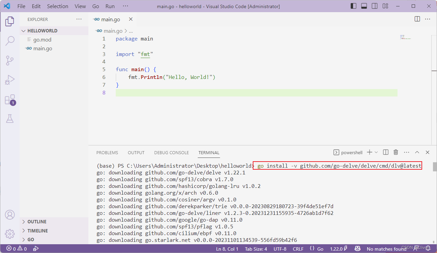
Task: Change indentation via Tab Size: 4
Action: 256,249
